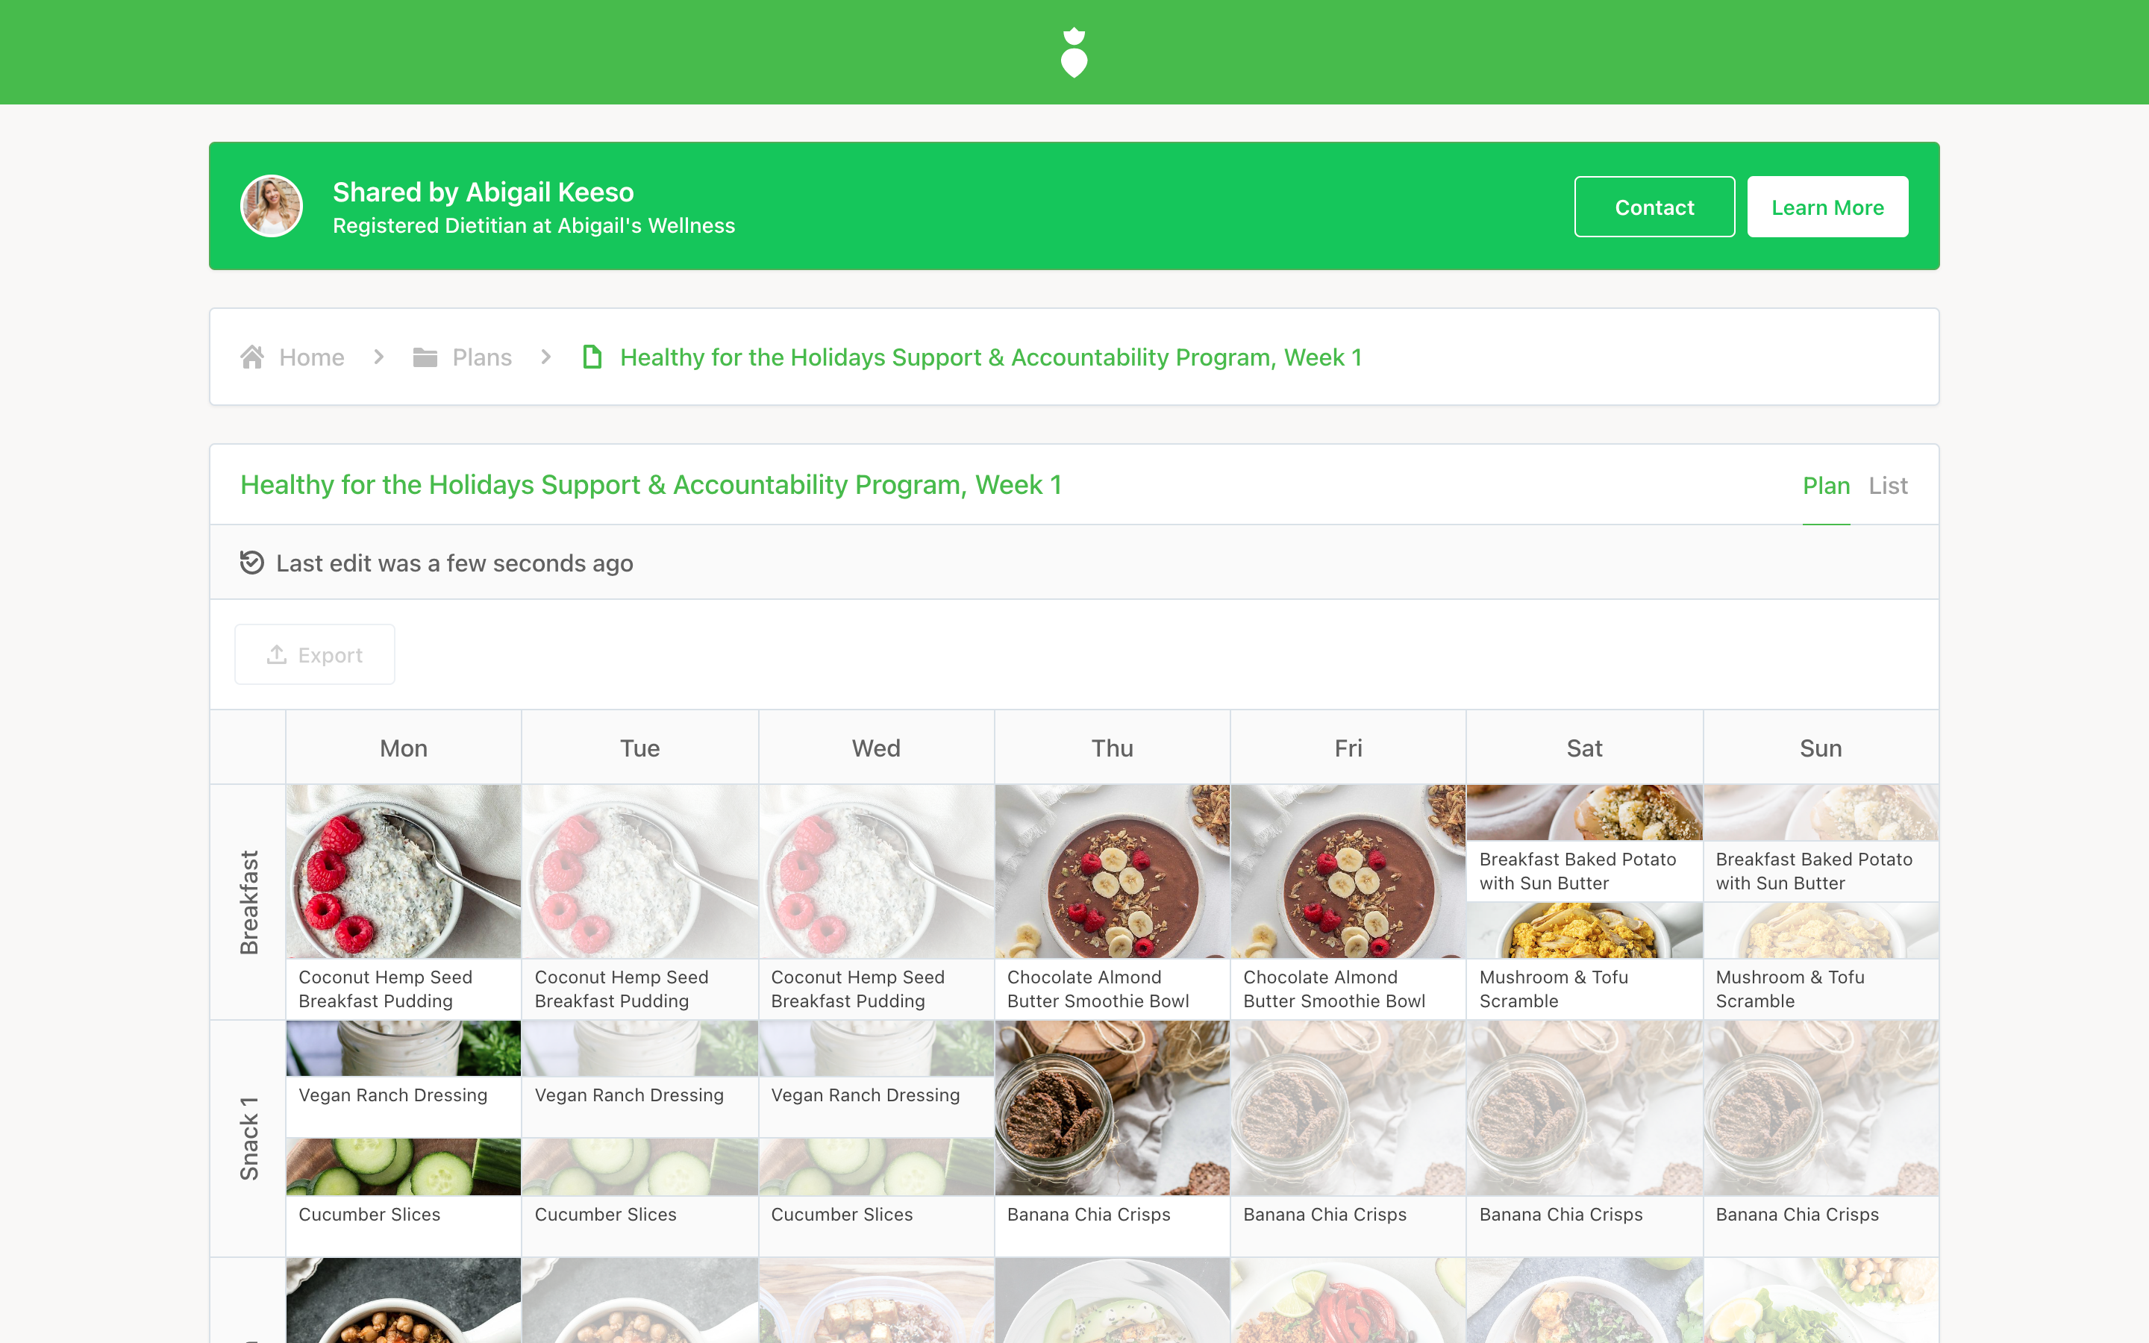Open Saturday's Mushroom & Tofu Scramble recipe
This screenshot has height=1343, width=2149.
click(x=1584, y=960)
